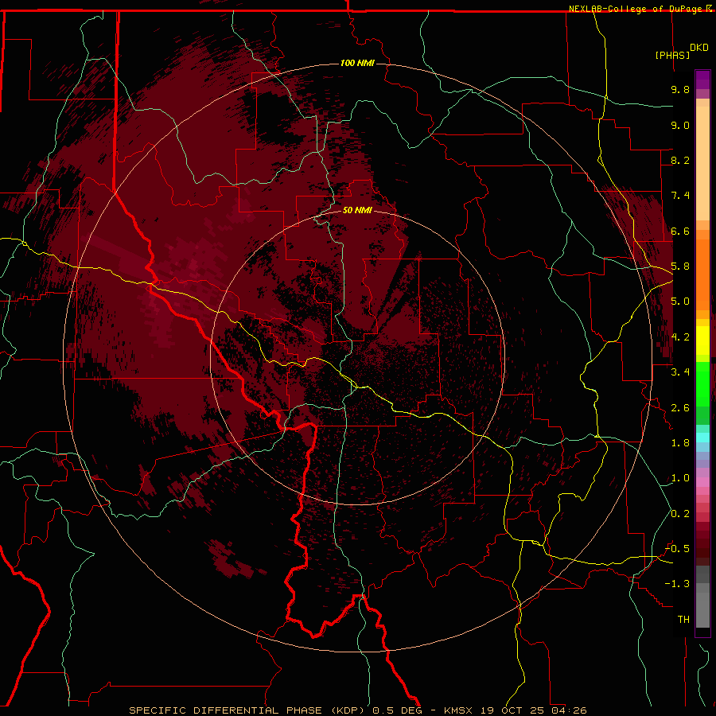
Task: Click the NEXLAB-College of DuPage credit text
Action: click(x=636, y=9)
